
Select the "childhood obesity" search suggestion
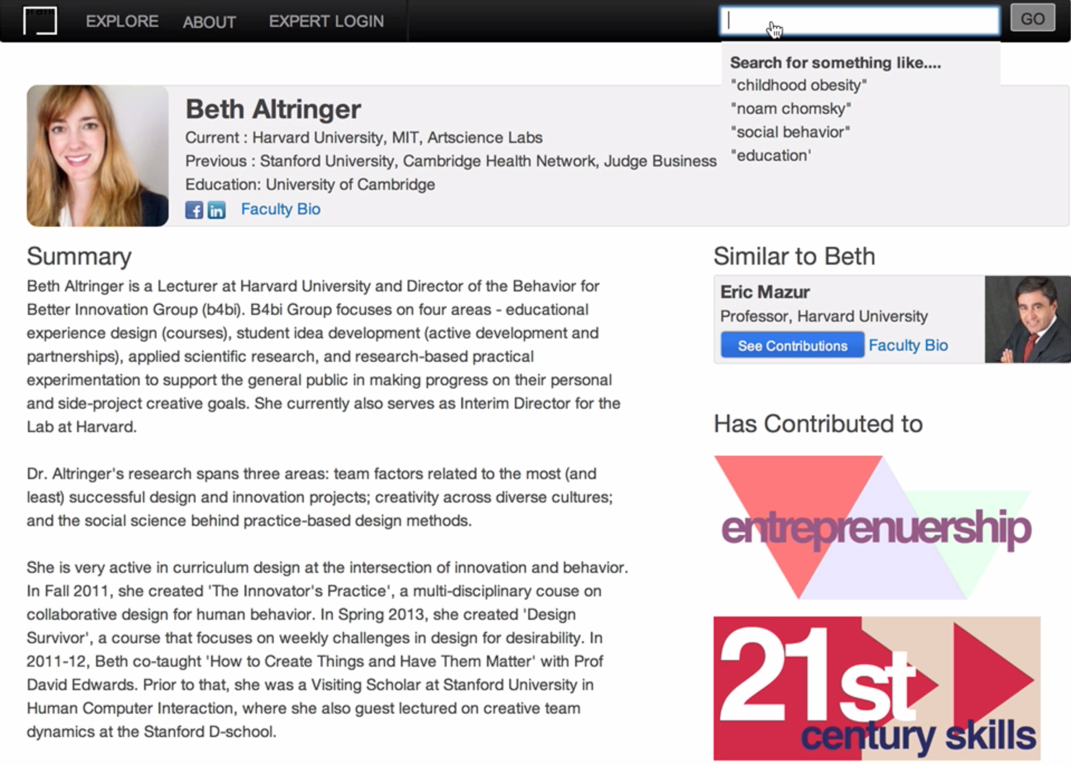(799, 85)
